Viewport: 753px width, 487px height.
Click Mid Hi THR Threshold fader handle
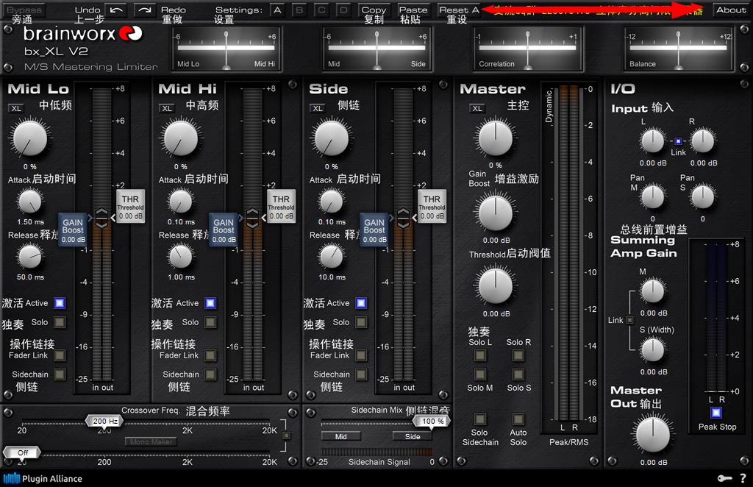[x=281, y=206]
